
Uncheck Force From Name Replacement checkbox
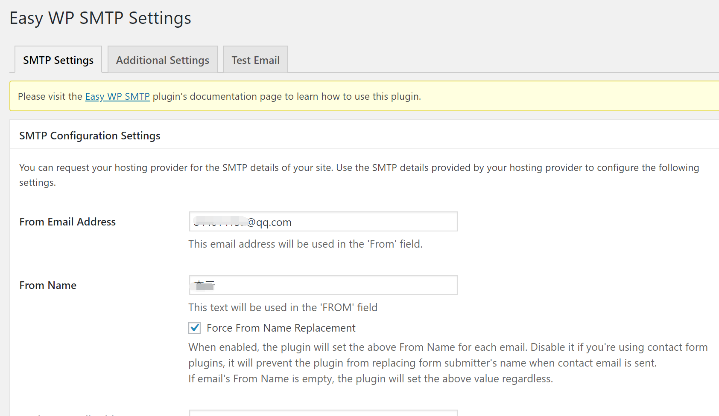pos(195,328)
